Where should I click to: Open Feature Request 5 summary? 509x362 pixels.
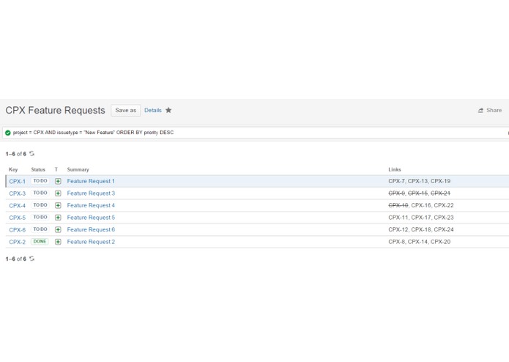(91, 218)
